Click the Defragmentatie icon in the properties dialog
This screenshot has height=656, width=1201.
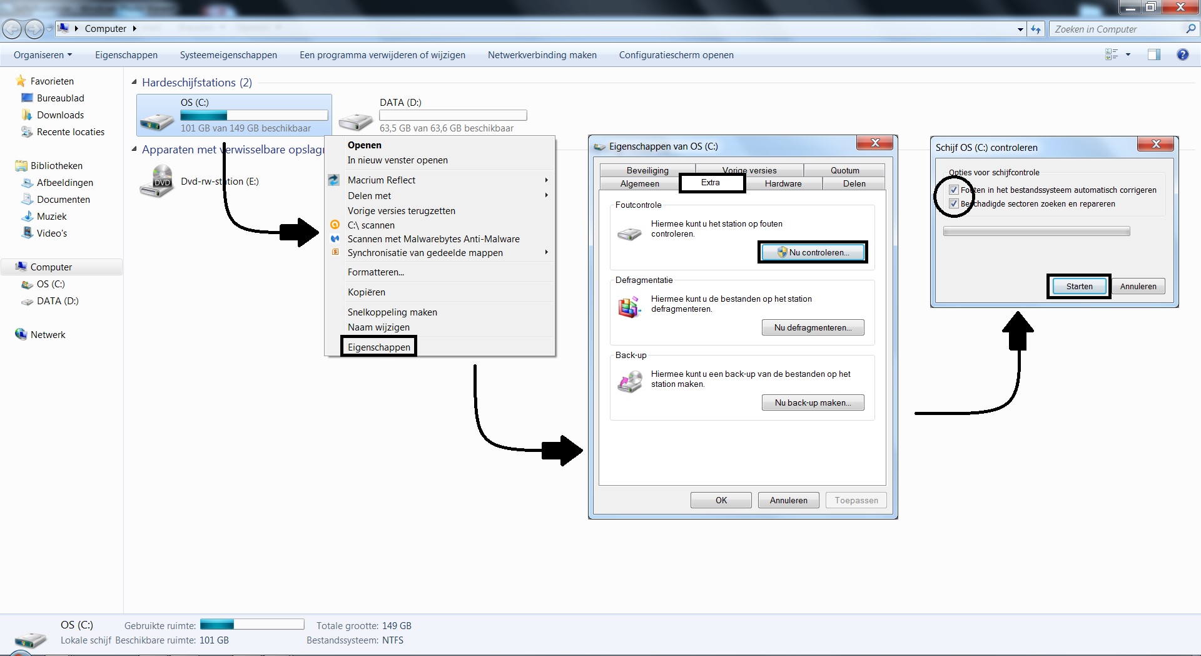point(629,307)
